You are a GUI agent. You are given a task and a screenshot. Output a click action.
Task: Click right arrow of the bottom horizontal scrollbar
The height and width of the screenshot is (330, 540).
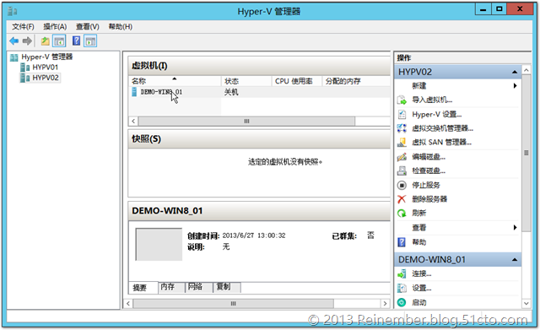pos(385,304)
